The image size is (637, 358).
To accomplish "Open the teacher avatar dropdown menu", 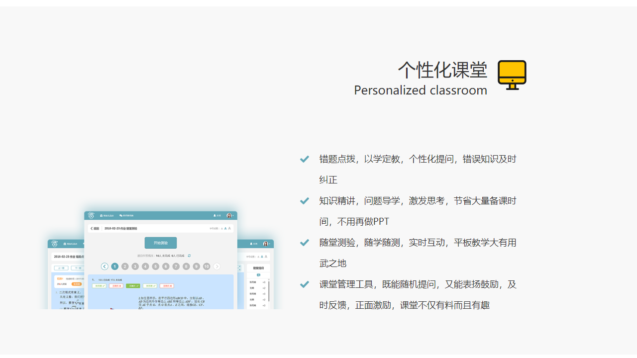I will click(228, 215).
